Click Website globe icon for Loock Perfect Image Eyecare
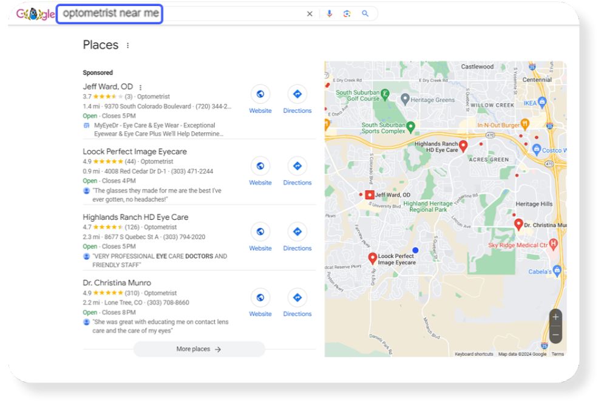 click(260, 166)
